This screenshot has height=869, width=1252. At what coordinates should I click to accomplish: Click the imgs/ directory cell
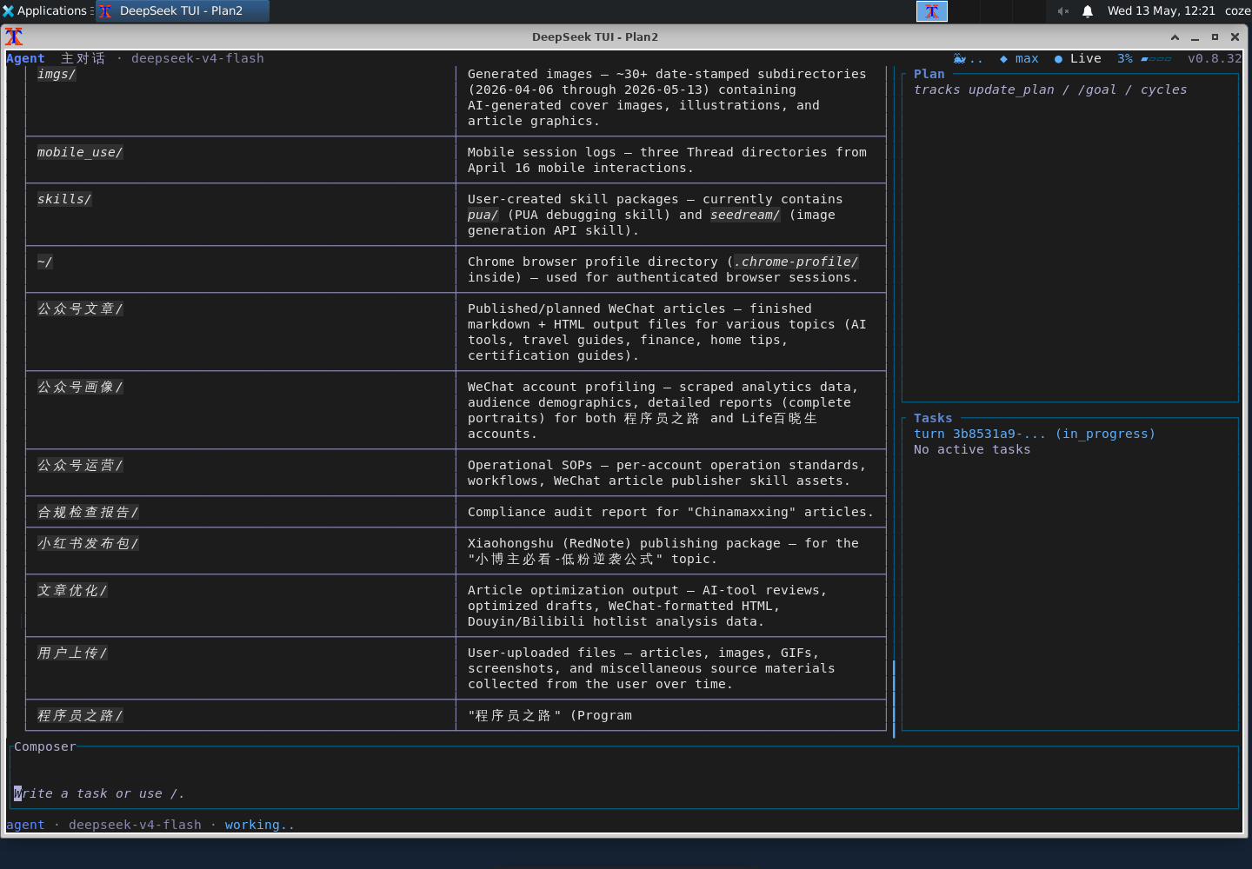click(x=241, y=97)
